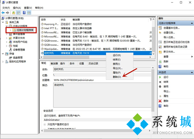The height and width of the screenshot is (139, 194).
Task: Click the Forward arrow toolbar icon
Action: 7,13
